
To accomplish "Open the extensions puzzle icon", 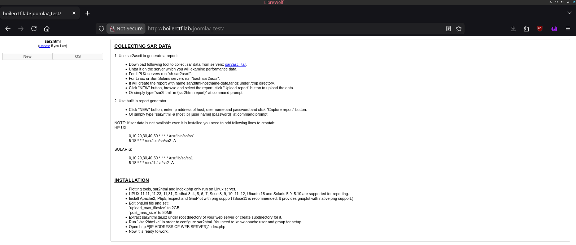I will 526,29.
